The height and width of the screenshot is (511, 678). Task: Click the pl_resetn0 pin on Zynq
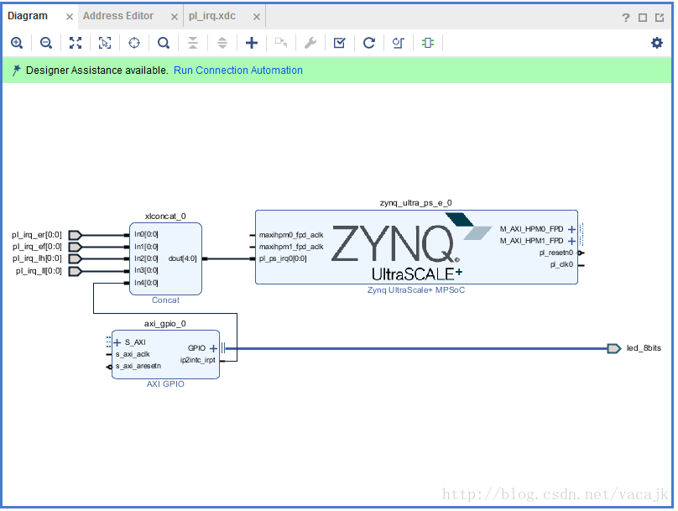pyautogui.click(x=556, y=253)
